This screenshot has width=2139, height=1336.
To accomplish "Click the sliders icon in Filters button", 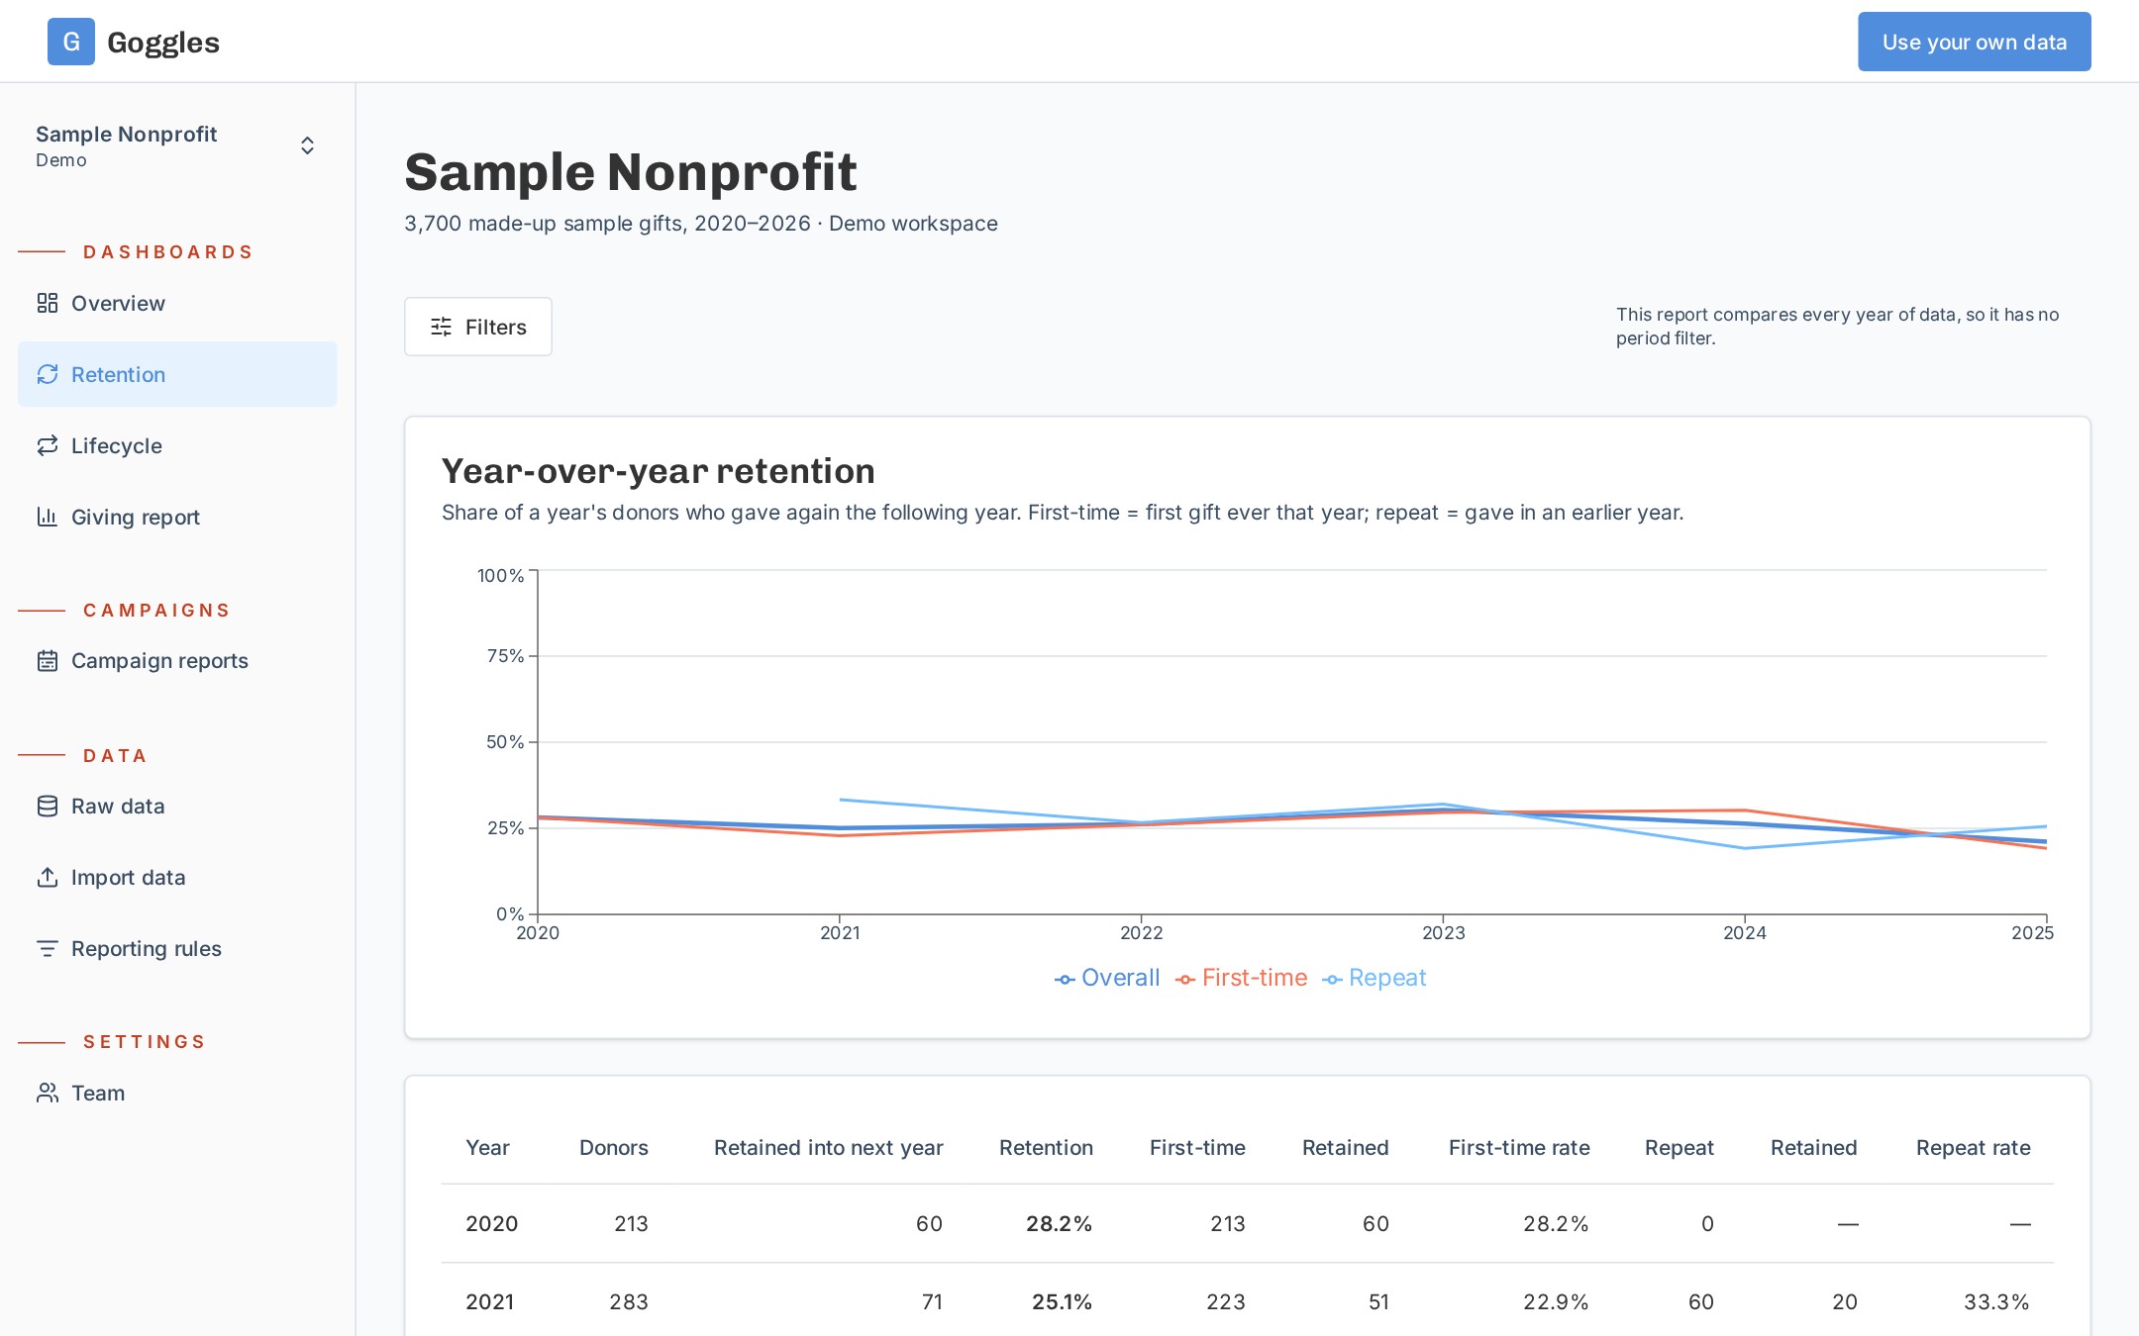I will pyautogui.click(x=442, y=327).
